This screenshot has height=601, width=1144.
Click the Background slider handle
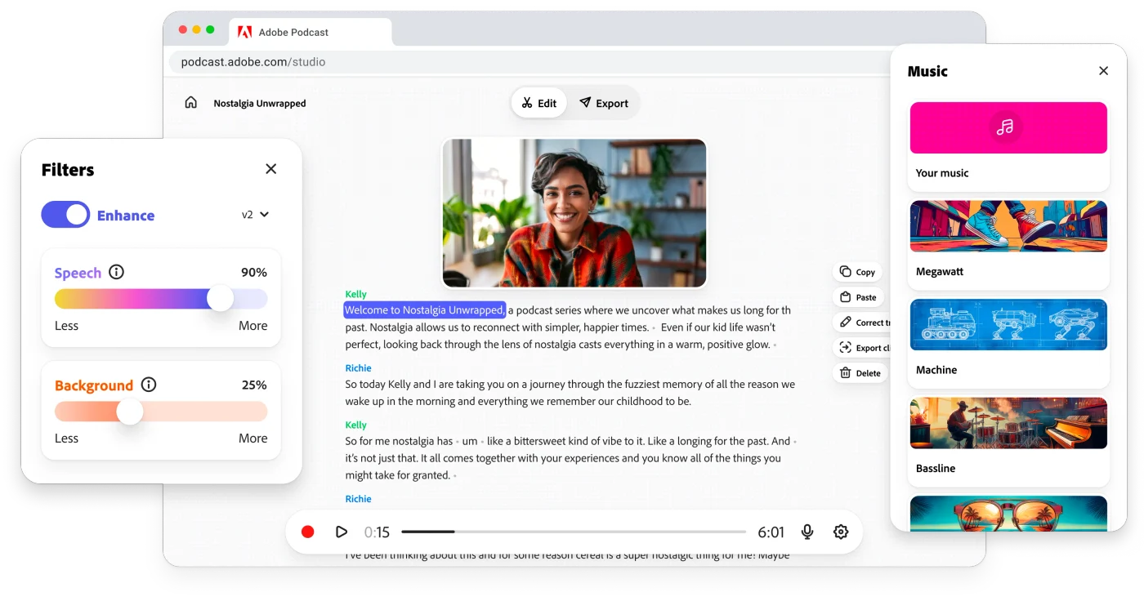pyautogui.click(x=130, y=412)
